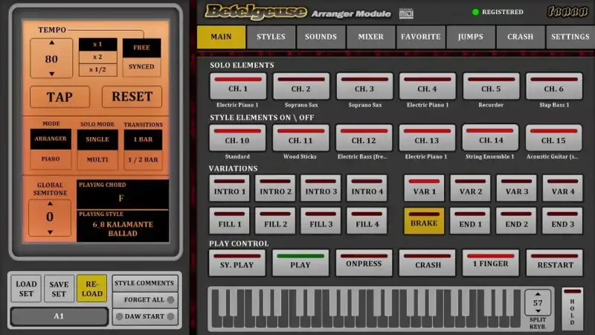Toggle the HOLD button
595x335 pixels.
click(572, 309)
